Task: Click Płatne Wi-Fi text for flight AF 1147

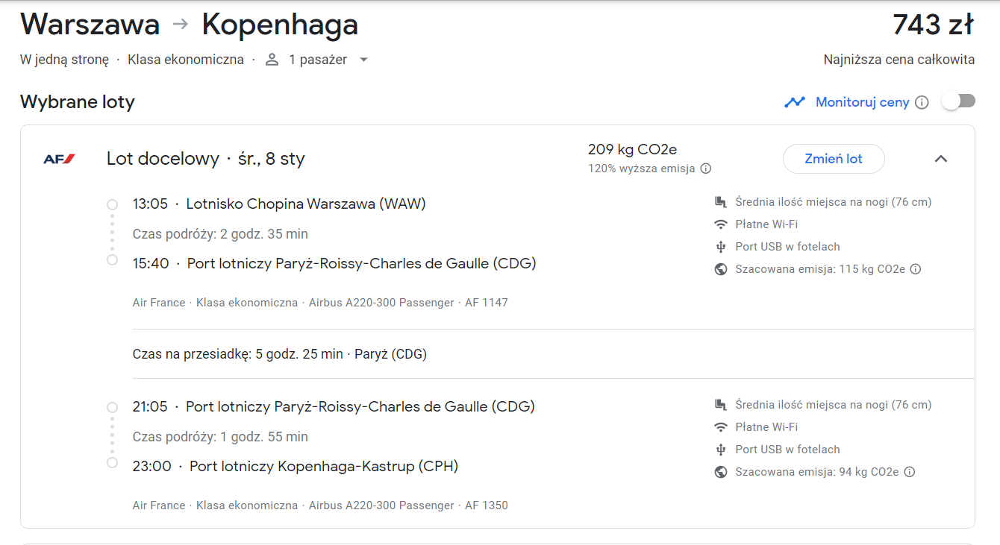Action: tap(766, 224)
